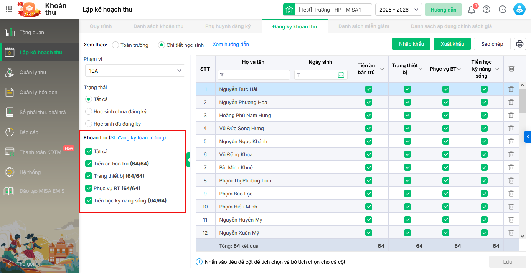531x273 pixels.
Task: Collapse the sidebar with Thu gọn
Action: pyautogui.click(x=22, y=264)
